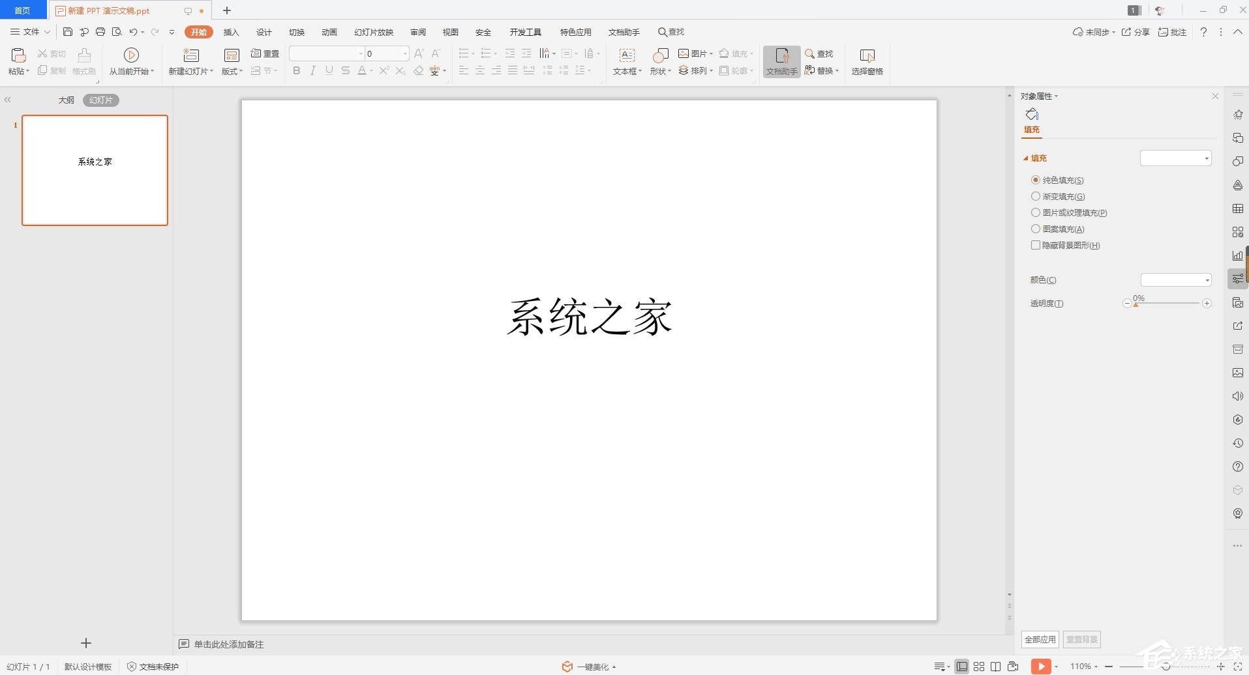Click the 查找 find icon
This screenshot has height=675, width=1249.
pos(820,53)
